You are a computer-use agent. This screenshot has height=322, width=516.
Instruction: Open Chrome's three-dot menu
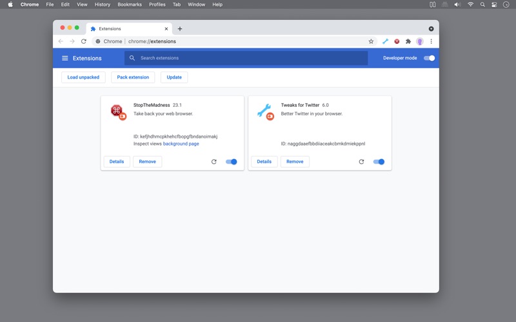(431, 41)
